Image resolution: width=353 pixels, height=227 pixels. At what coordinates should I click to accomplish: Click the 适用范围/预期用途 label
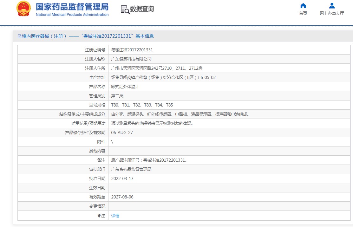pyautogui.click(x=88, y=124)
